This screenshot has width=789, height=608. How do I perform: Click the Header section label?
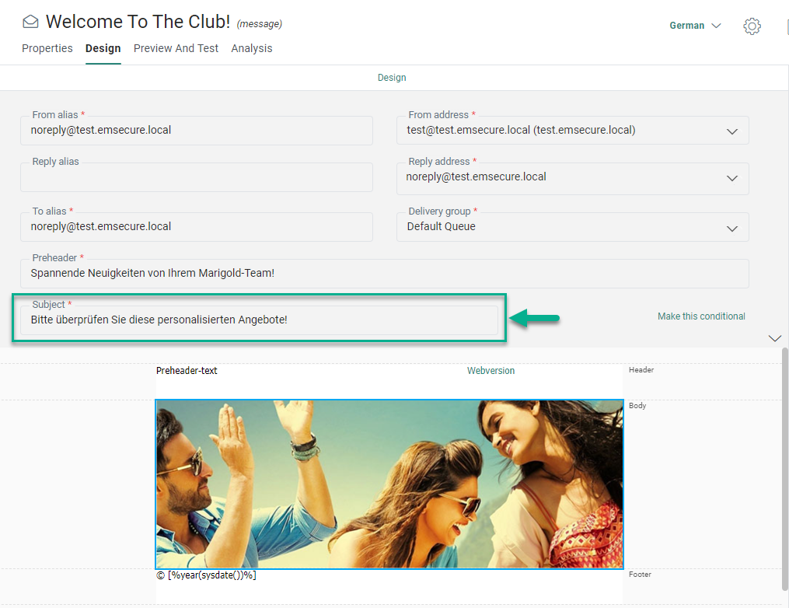641,370
